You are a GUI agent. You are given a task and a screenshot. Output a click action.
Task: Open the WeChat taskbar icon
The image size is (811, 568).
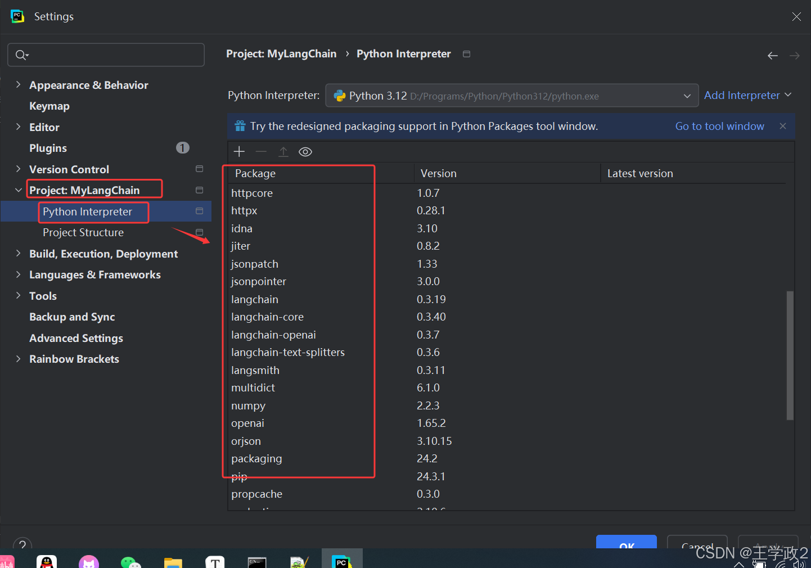pos(131,562)
